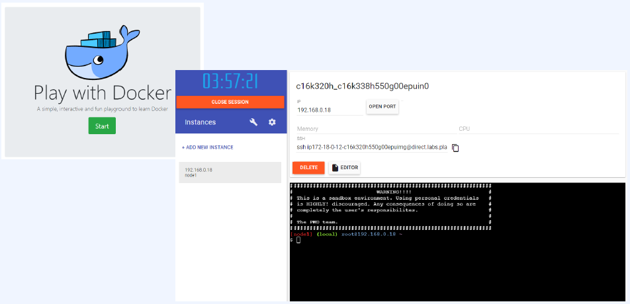Close the session with the orange button
This screenshot has height=304, width=630.
pos(230,102)
